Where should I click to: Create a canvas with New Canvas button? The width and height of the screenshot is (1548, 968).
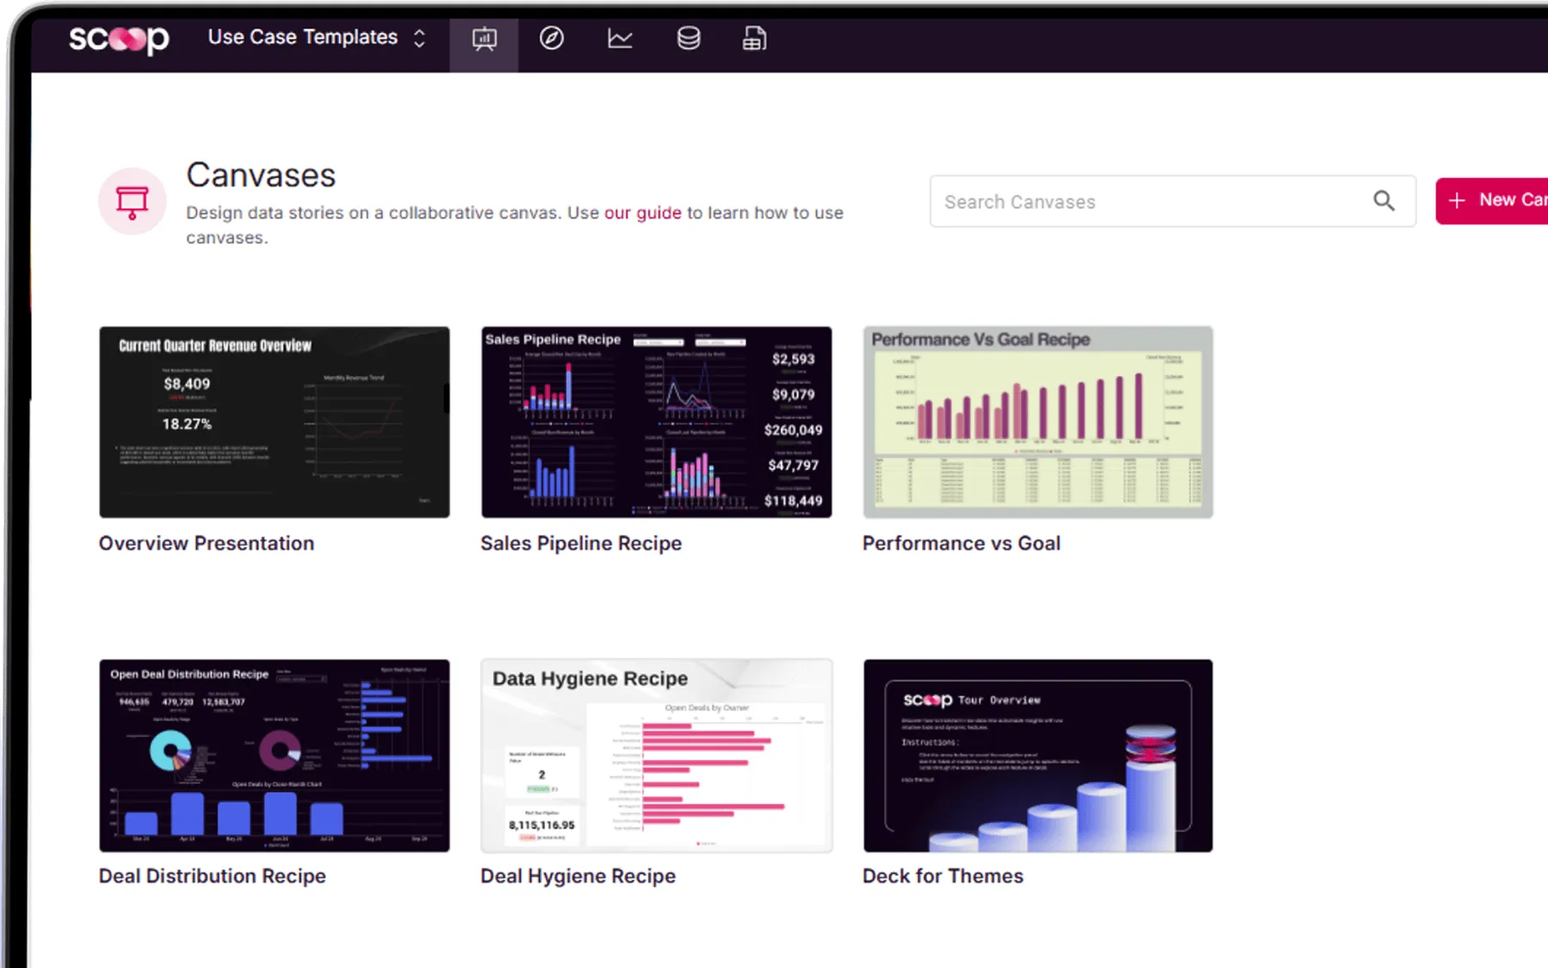pos(1491,200)
